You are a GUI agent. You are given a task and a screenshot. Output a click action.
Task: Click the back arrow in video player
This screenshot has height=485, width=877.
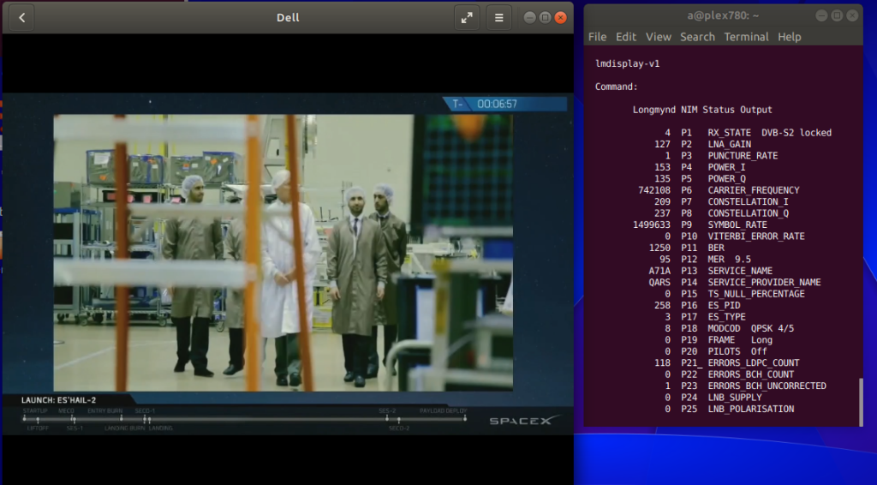[21, 17]
